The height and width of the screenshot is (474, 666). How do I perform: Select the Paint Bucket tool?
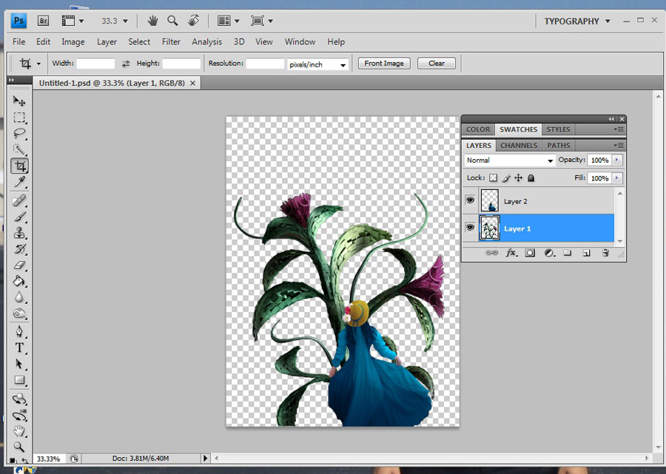coord(19,281)
